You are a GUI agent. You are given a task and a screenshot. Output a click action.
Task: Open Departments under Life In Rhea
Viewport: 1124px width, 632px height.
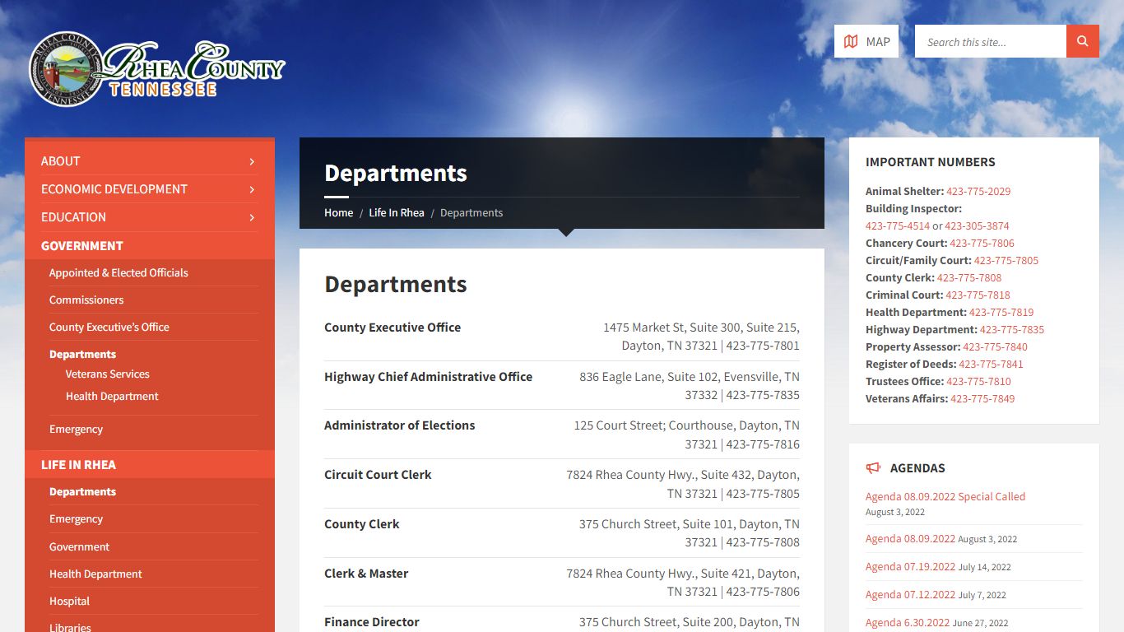[x=82, y=491]
